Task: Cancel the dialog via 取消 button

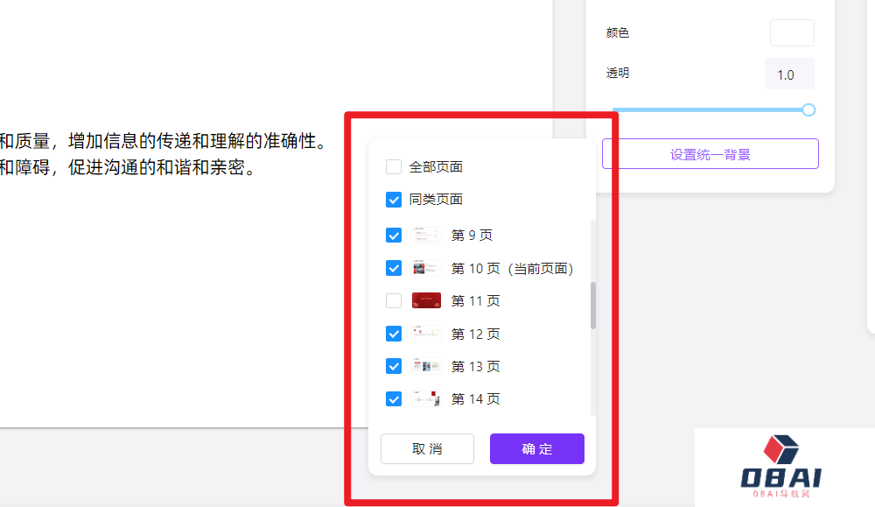Action: [427, 448]
